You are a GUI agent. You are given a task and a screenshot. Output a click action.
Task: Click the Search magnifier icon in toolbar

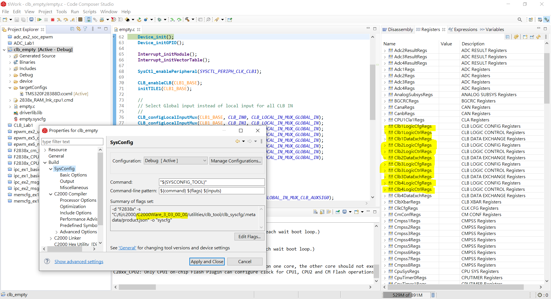click(519, 20)
